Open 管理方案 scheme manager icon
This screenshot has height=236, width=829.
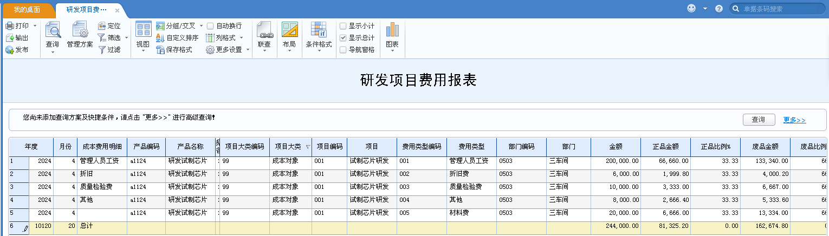coord(80,30)
